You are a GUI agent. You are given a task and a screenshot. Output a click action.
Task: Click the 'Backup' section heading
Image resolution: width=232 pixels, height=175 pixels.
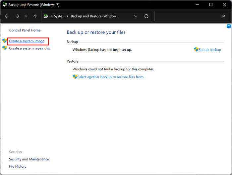[72, 42]
